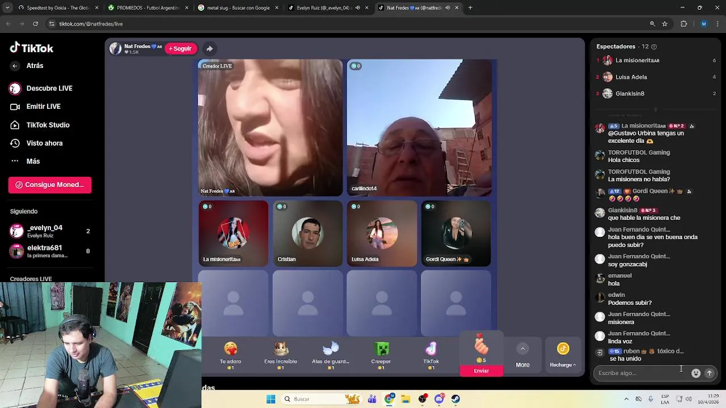Open Gordi Queen guest tile

(x=456, y=233)
